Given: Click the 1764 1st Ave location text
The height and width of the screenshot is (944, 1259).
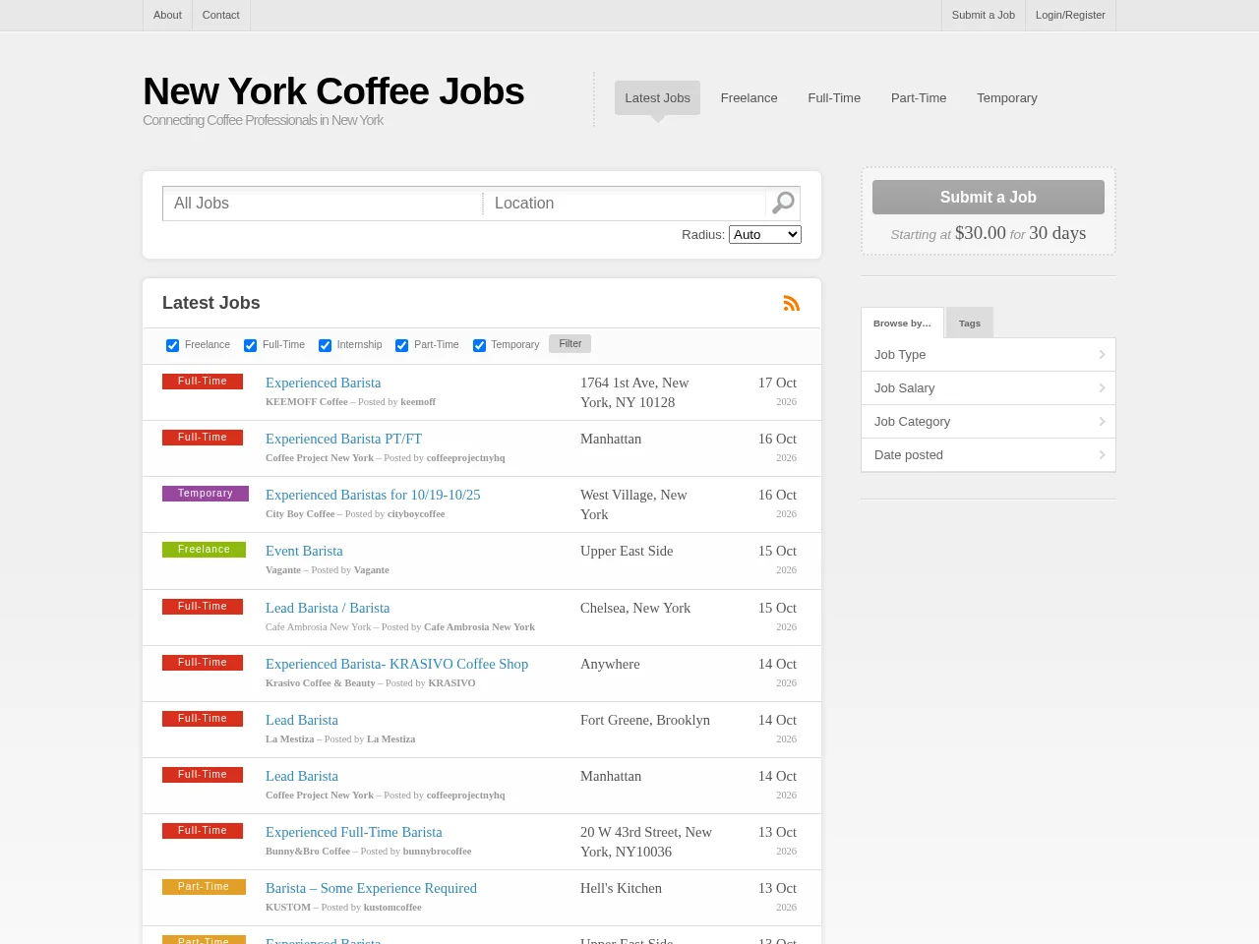Looking at the screenshot, I should (634, 392).
